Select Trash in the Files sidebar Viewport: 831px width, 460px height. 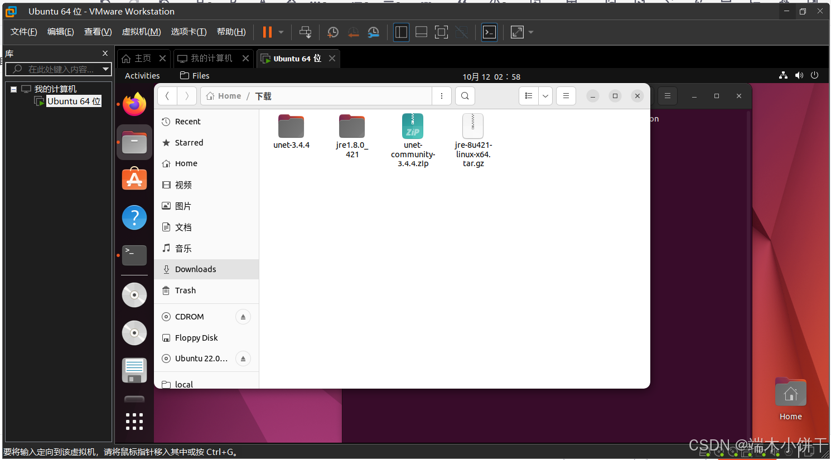pos(206,290)
